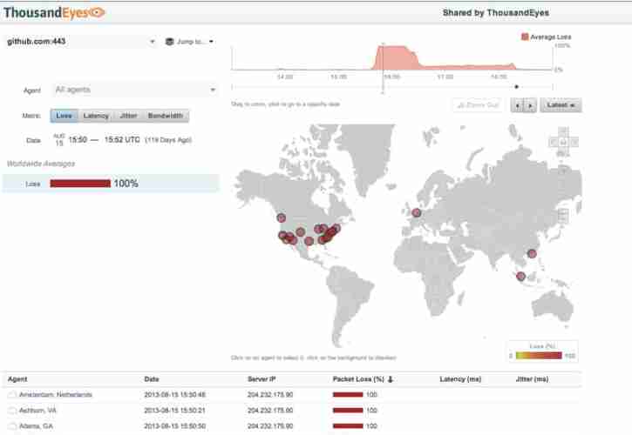Select the Jitter metric tab

(x=128, y=116)
